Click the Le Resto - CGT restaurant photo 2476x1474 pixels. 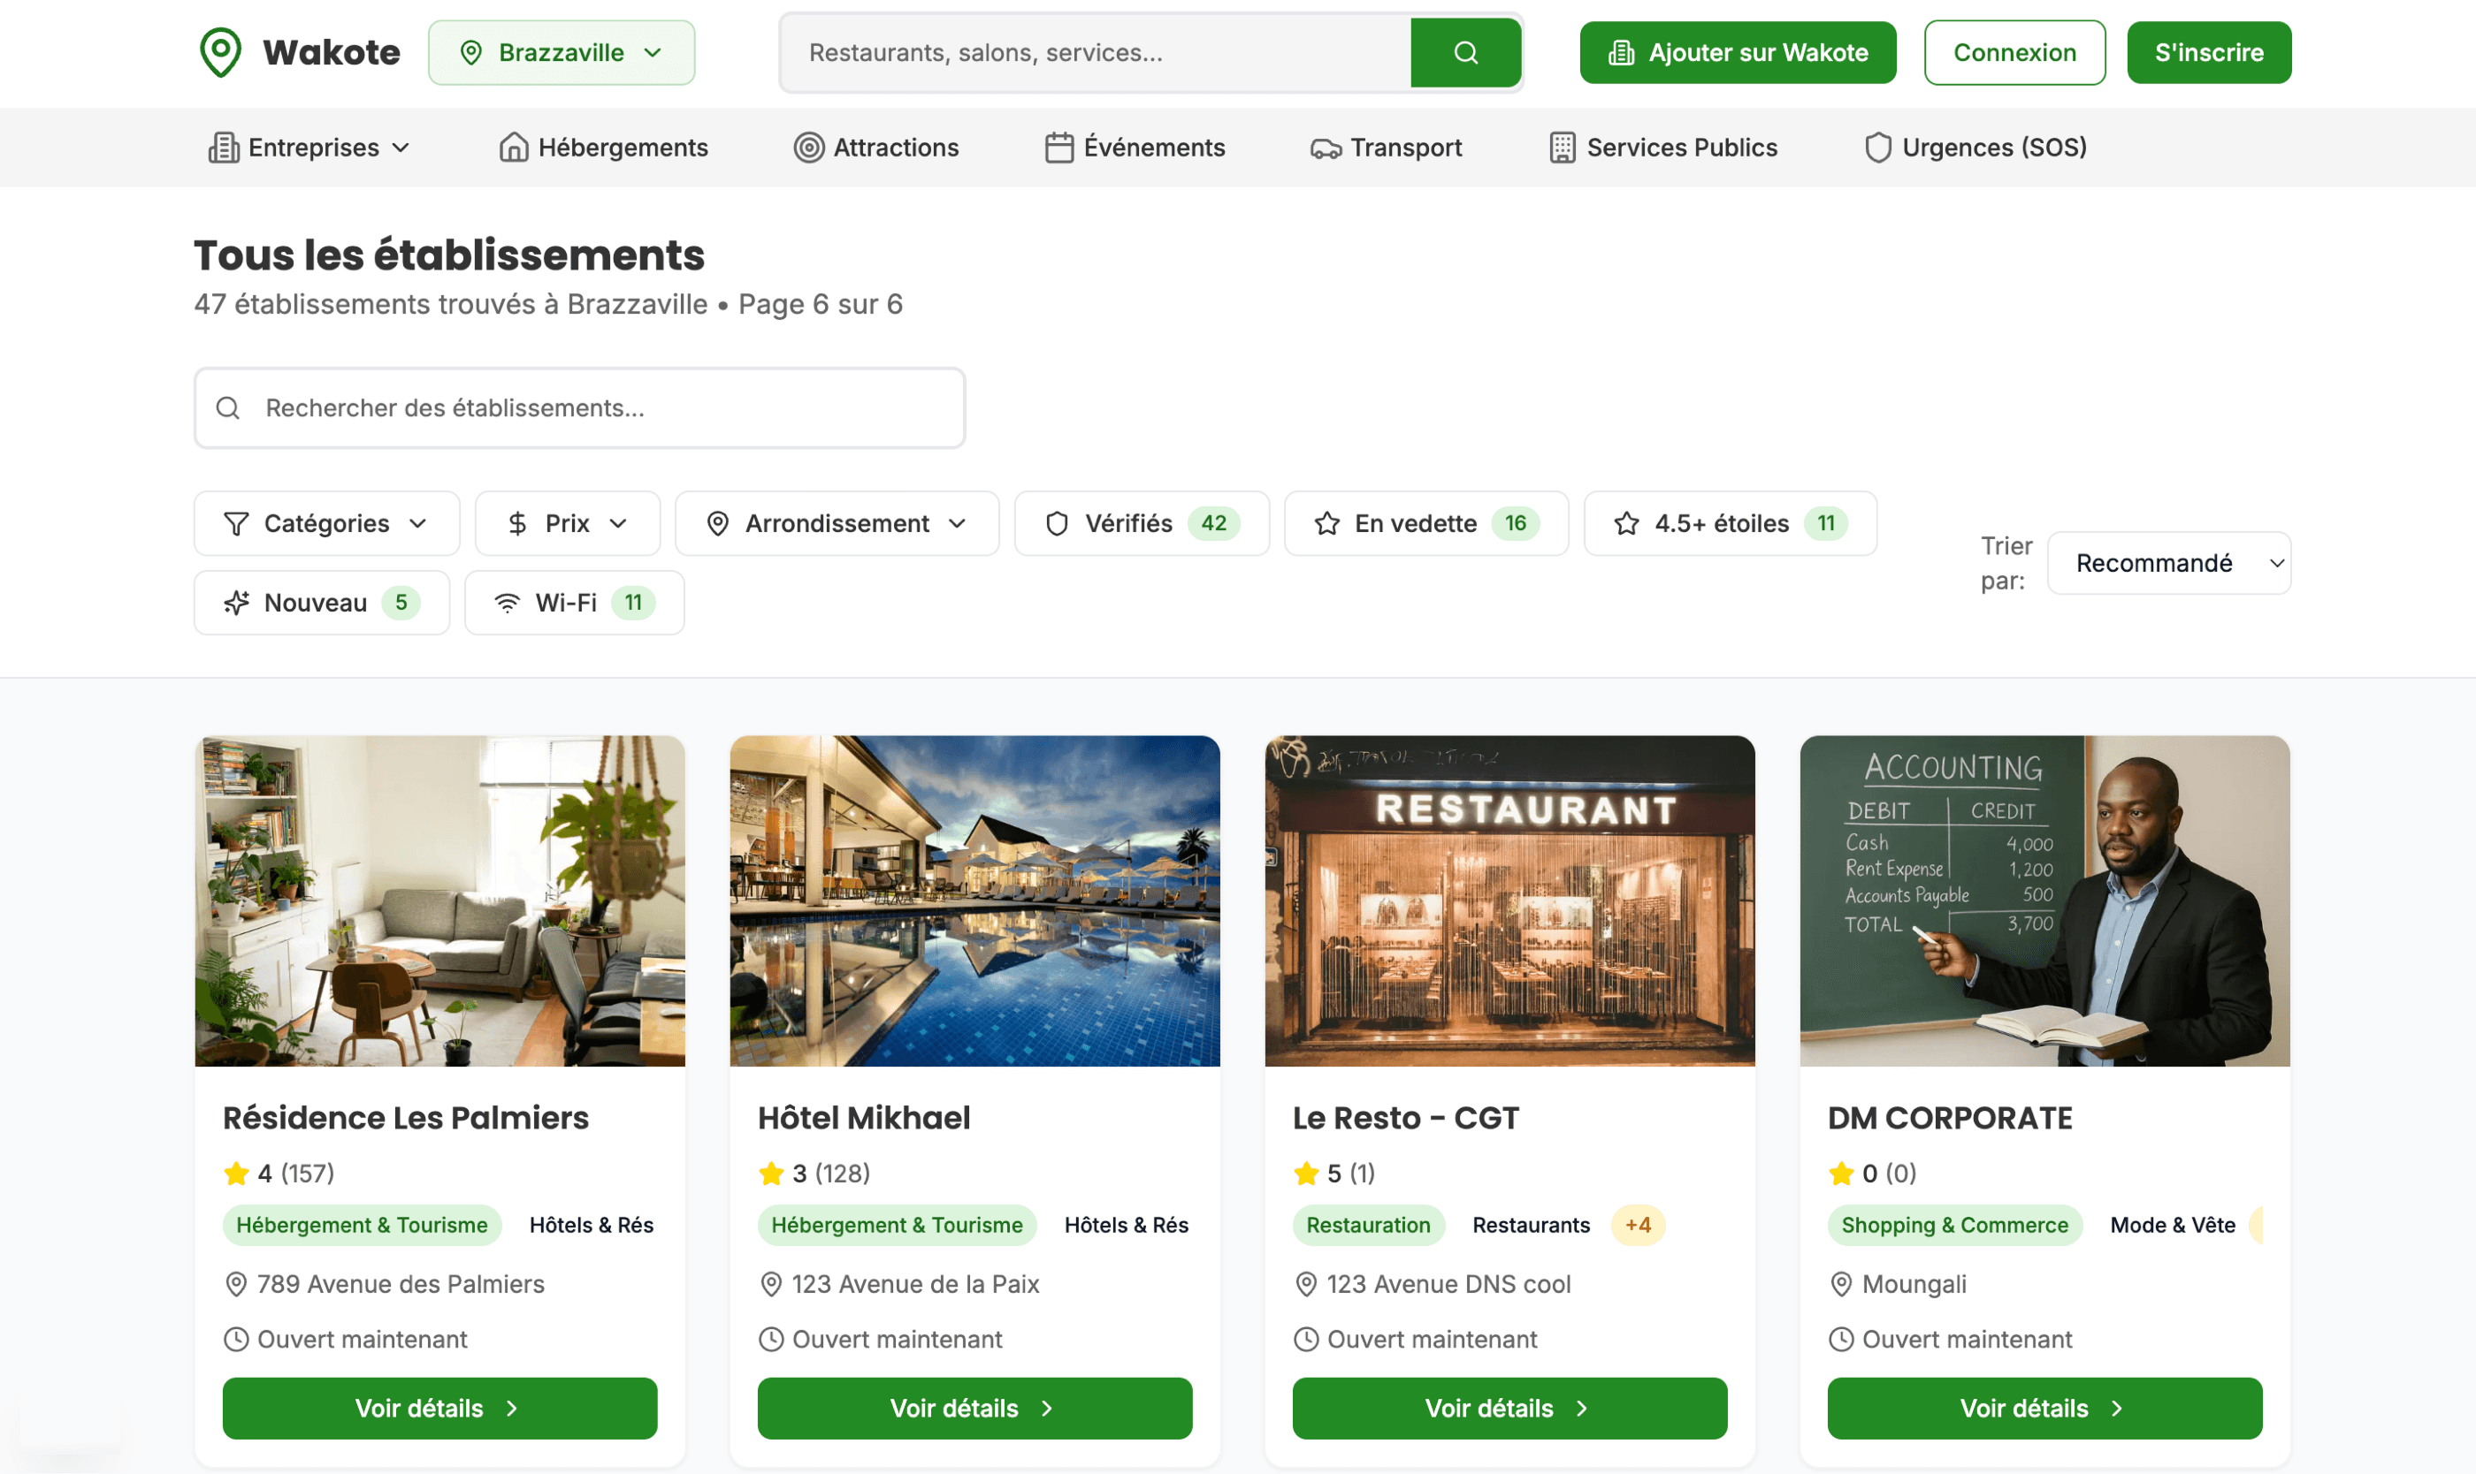click(x=1509, y=900)
